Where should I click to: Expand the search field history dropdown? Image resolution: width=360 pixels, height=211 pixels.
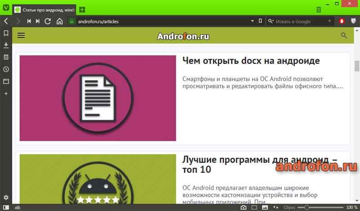(x=329, y=21)
